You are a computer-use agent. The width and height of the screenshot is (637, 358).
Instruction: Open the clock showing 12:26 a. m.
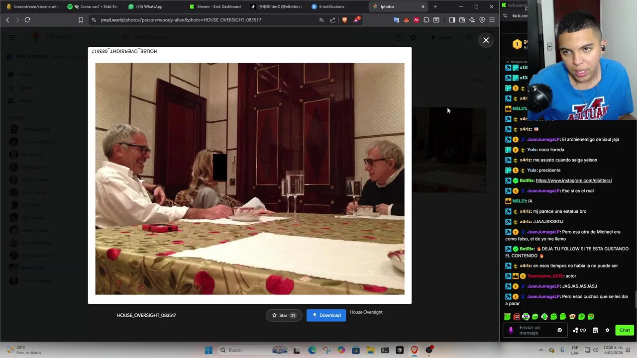(614, 350)
